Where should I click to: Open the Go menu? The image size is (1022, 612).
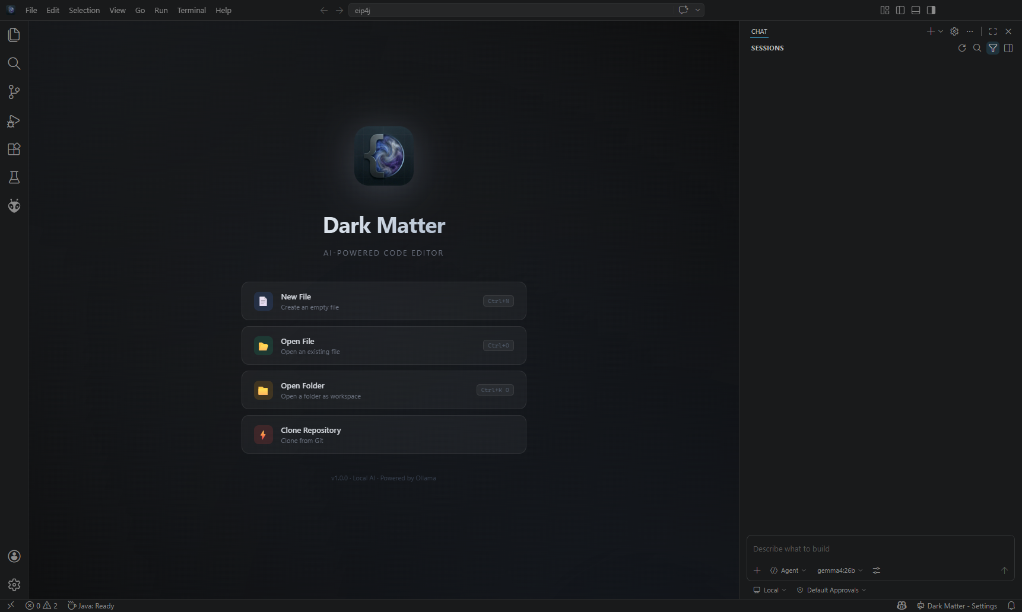(140, 10)
